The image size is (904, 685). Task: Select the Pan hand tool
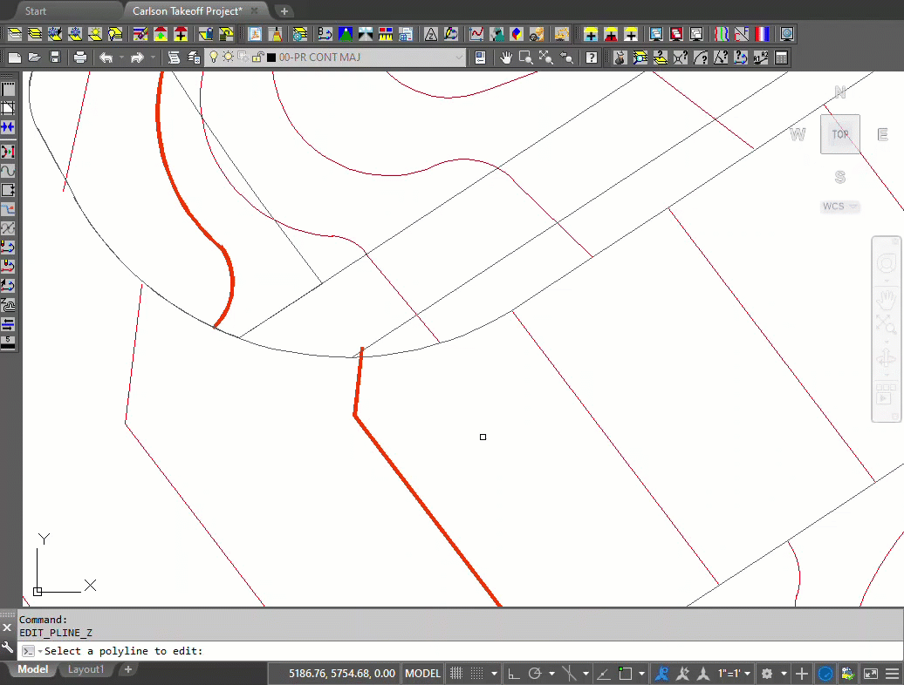tap(505, 58)
